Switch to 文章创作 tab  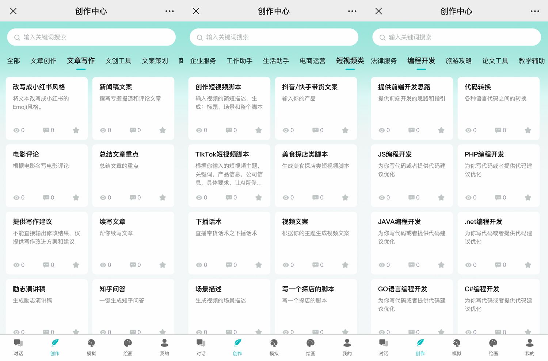[x=43, y=61]
